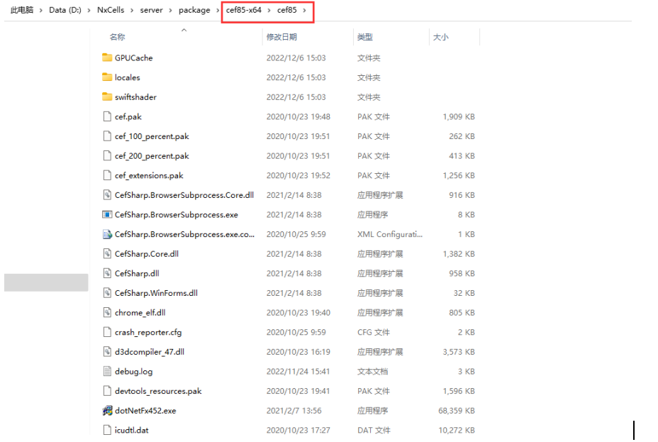The width and height of the screenshot is (658, 442).
Task: Sort by 修改日期 column header
Action: click(281, 37)
